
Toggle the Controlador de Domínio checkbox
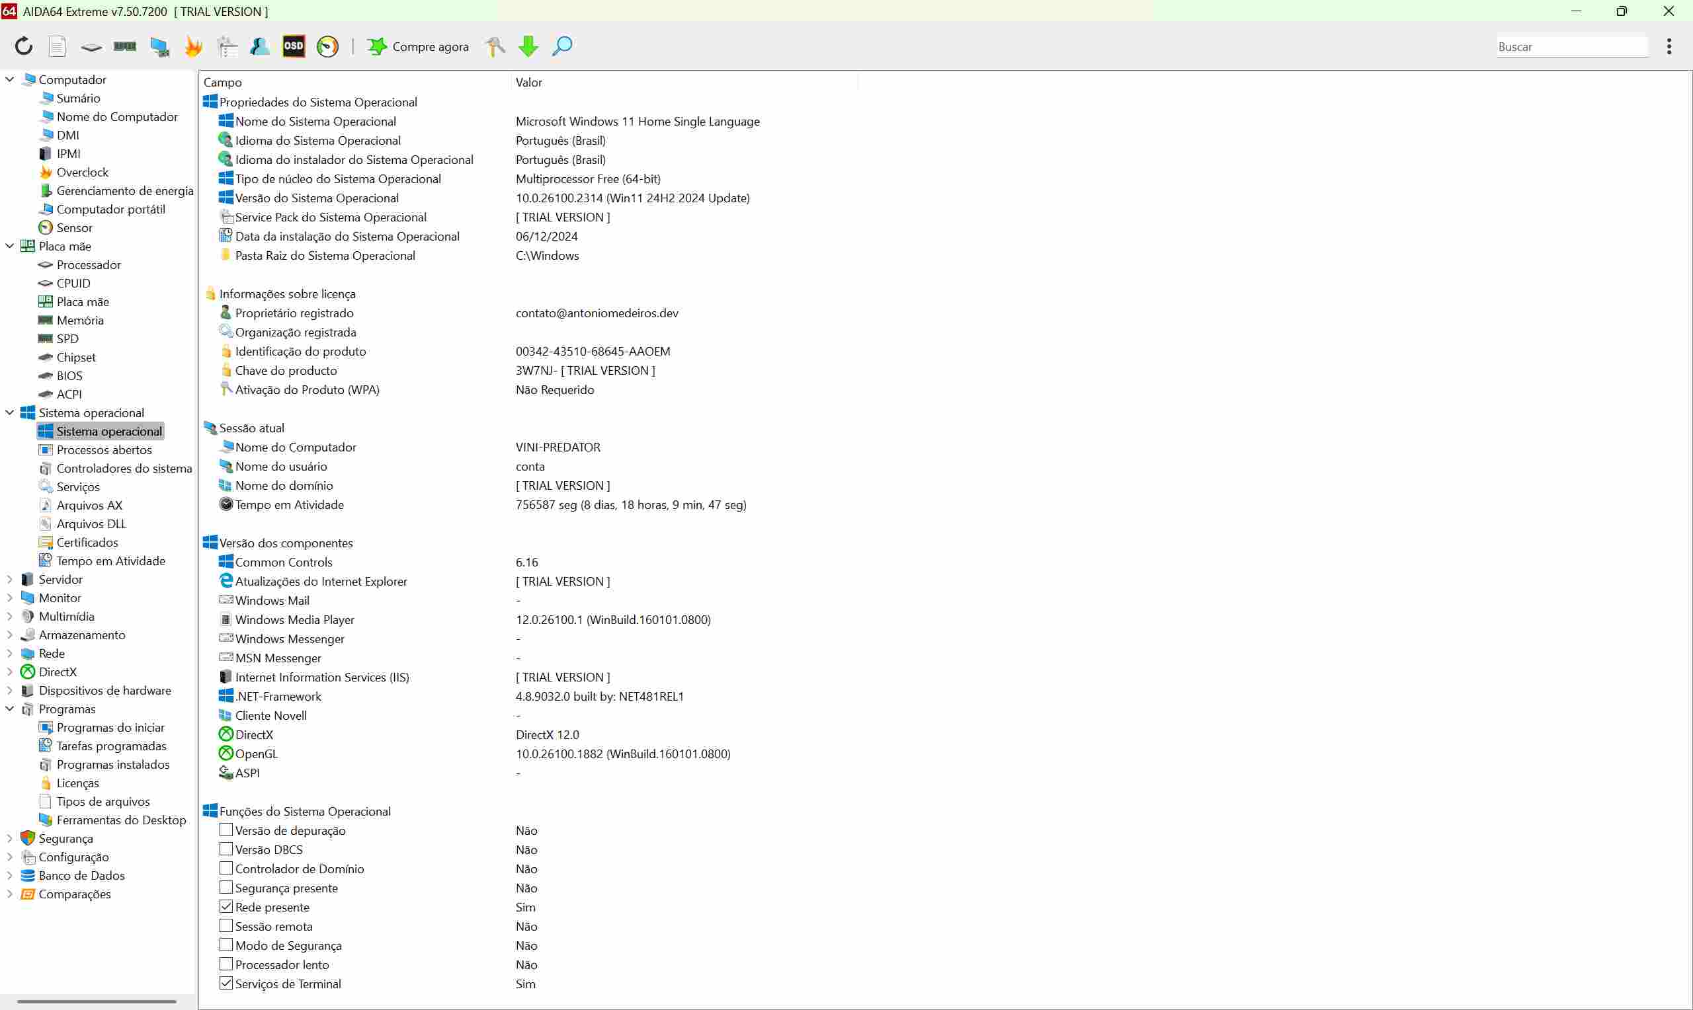tap(226, 868)
